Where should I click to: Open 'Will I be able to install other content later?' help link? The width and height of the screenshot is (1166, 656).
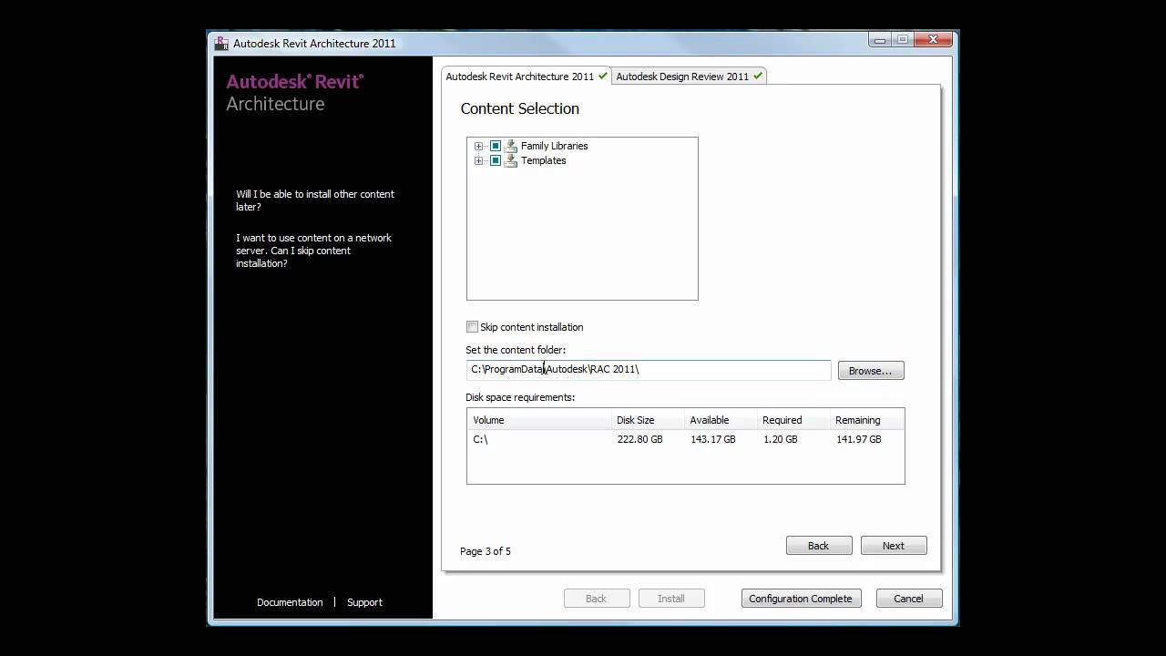315,200
